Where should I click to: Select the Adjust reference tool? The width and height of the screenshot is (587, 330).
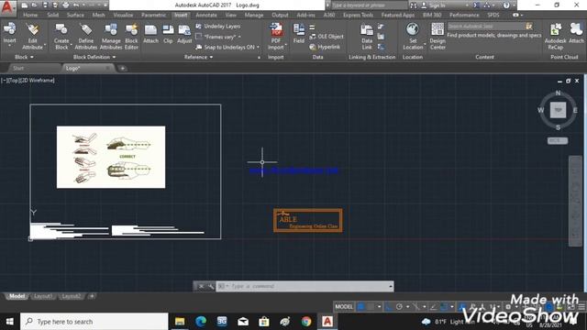coord(184,34)
